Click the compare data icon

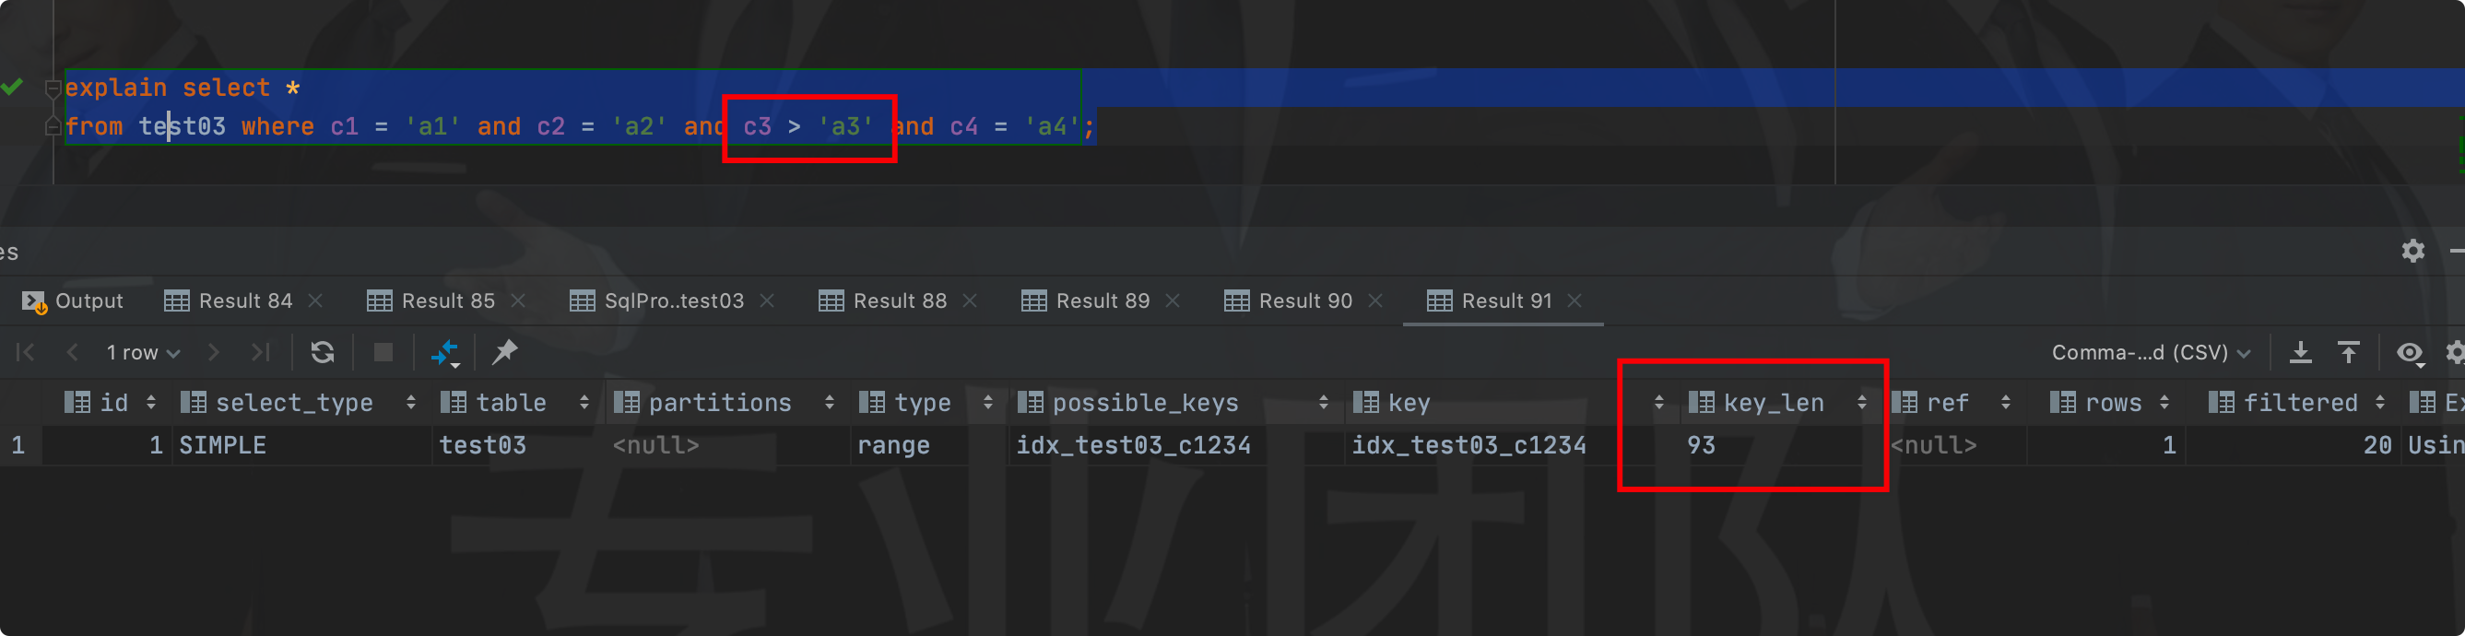pyautogui.click(x=445, y=354)
